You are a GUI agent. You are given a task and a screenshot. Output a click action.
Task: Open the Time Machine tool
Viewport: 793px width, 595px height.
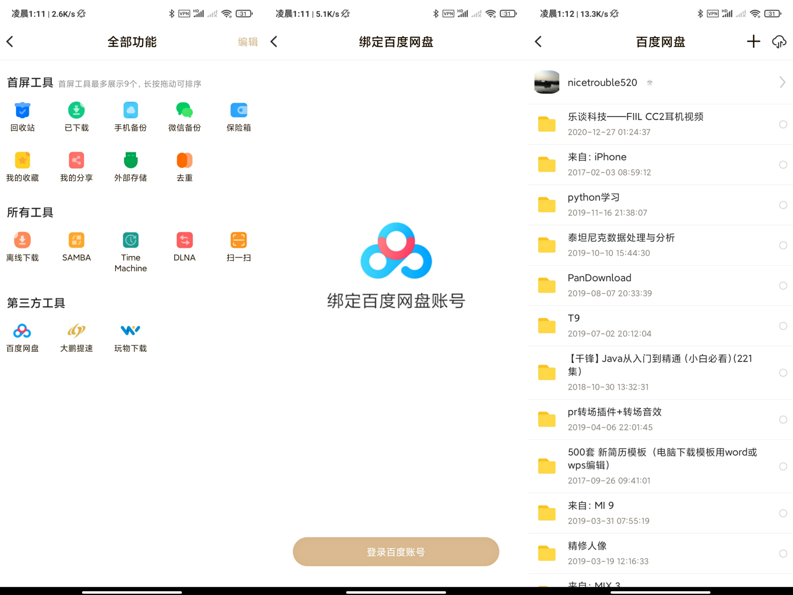point(131,241)
